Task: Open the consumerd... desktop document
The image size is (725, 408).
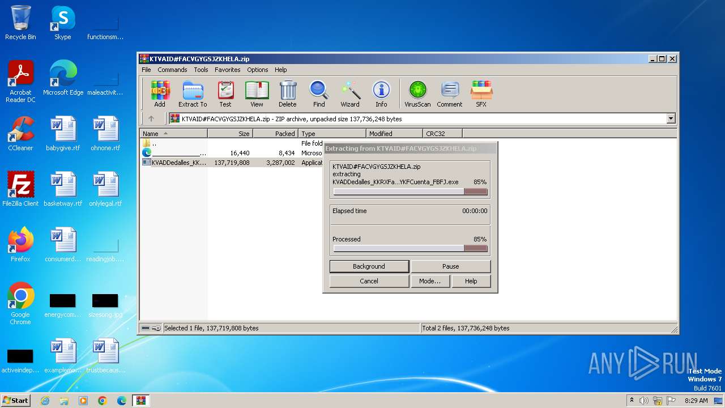Action: (63, 245)
